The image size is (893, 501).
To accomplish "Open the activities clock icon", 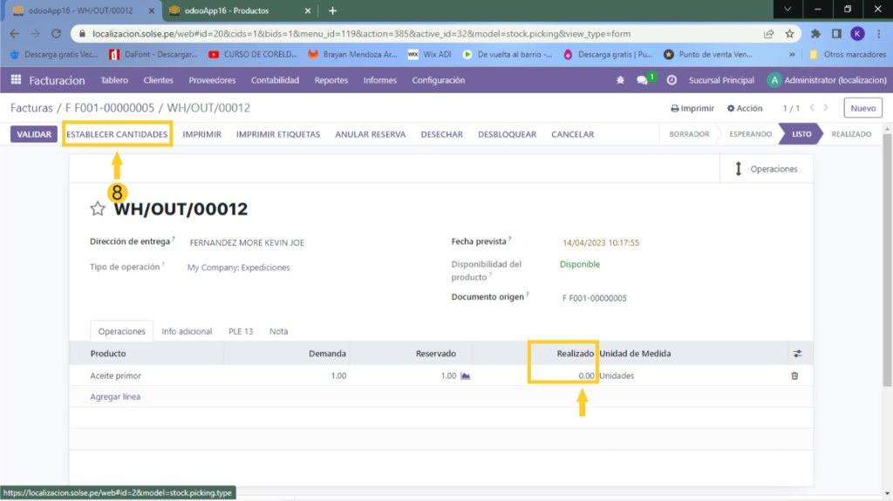I will tap(671, 80).
